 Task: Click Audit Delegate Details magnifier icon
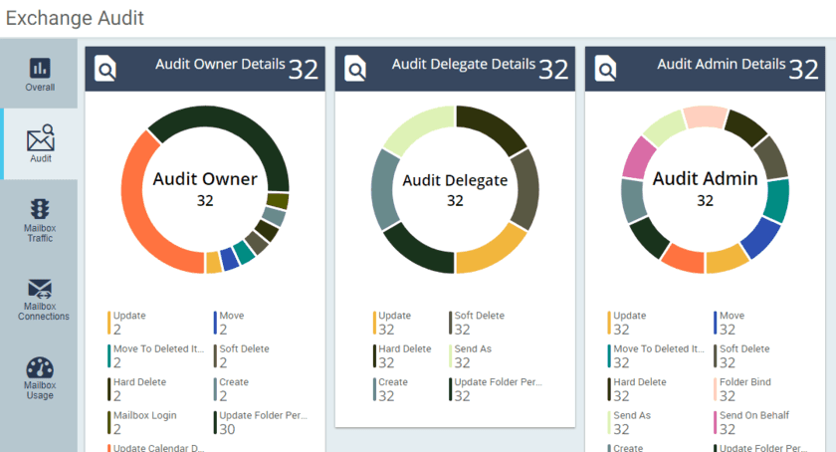[355, 68]
